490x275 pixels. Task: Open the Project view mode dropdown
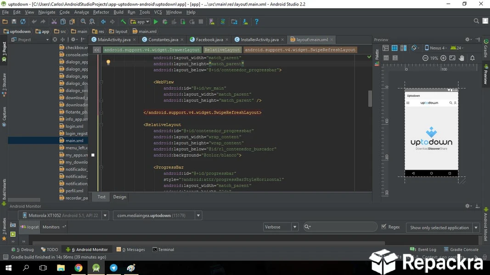[x=30, y=39]
